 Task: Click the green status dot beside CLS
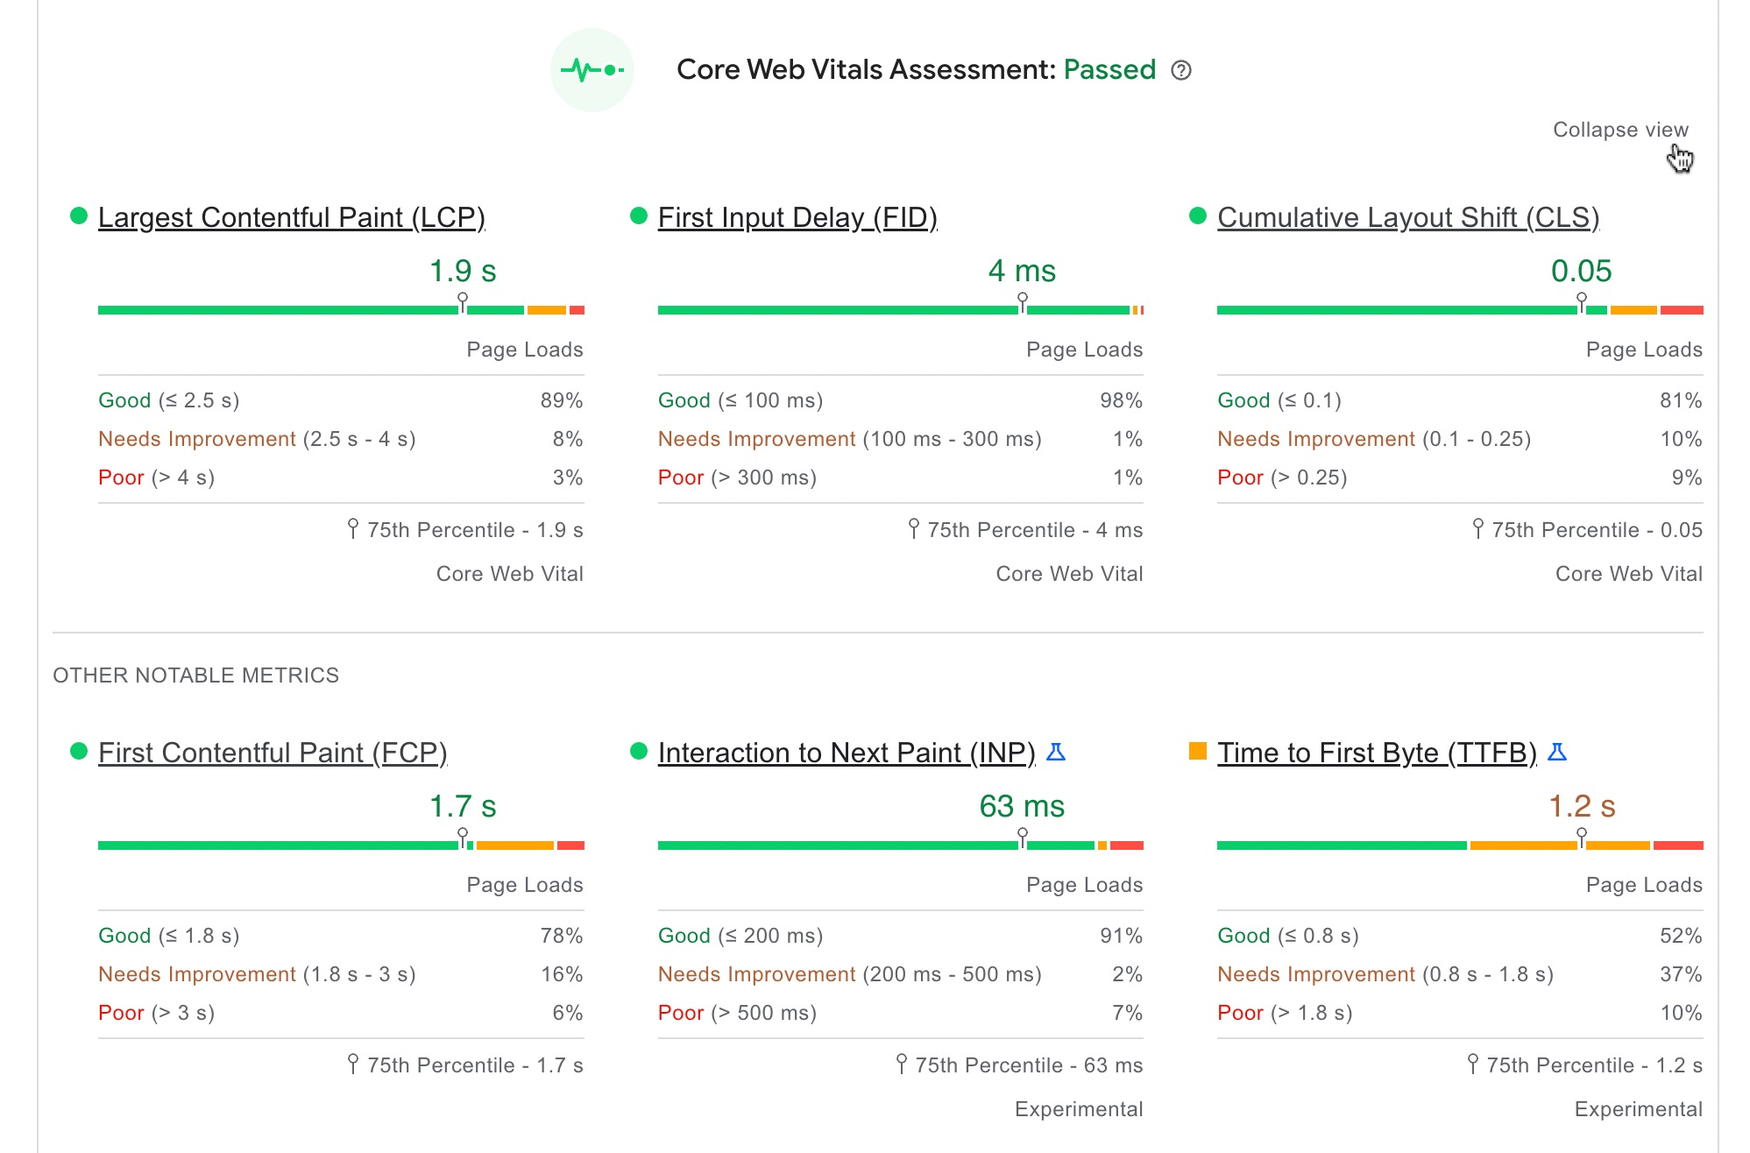[1196, 215]
